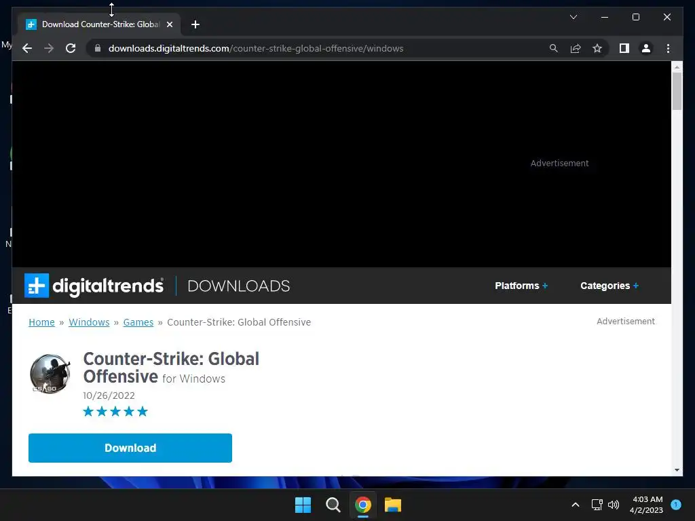Viewport: 695px width, 521px height.
Task: Click the network tray icon
Action: click(x=597, y=505)
